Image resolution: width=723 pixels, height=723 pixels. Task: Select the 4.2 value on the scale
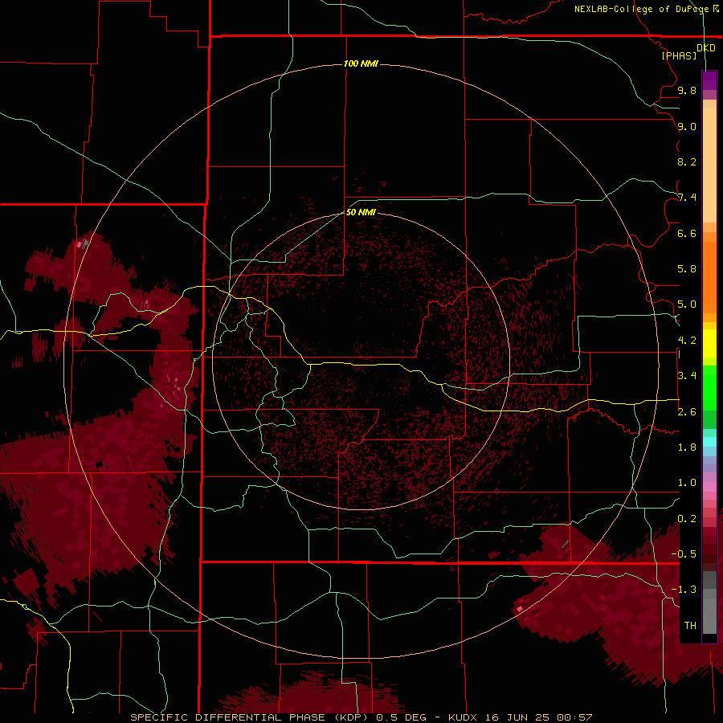(x=687, y=341)
